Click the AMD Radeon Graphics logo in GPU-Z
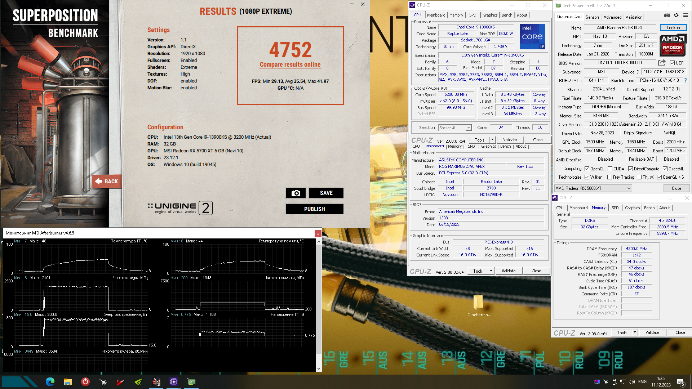This screenshot has width=692, height=389. [673, 45]
